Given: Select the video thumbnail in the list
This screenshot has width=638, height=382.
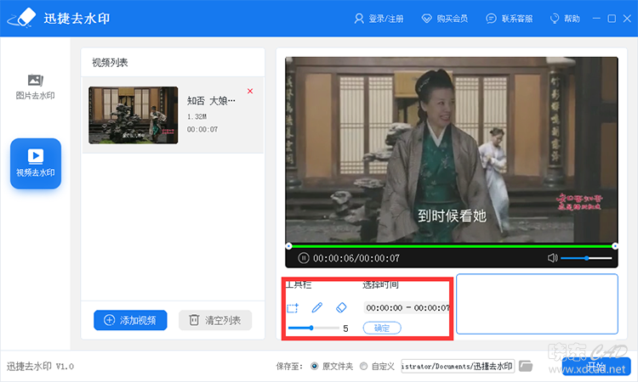Looking at the screenshot, I should click(134, 115).
